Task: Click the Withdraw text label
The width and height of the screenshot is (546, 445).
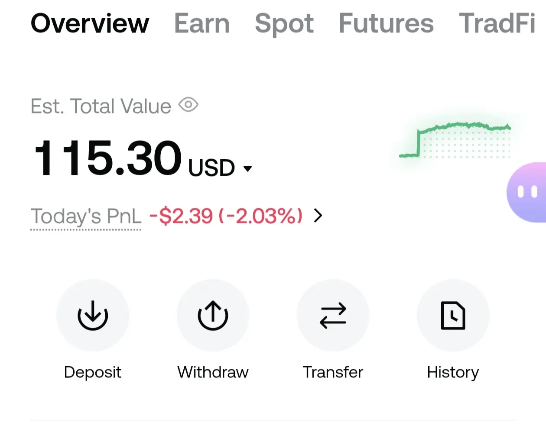Action: pyautogui.click(x=213, y=372)
